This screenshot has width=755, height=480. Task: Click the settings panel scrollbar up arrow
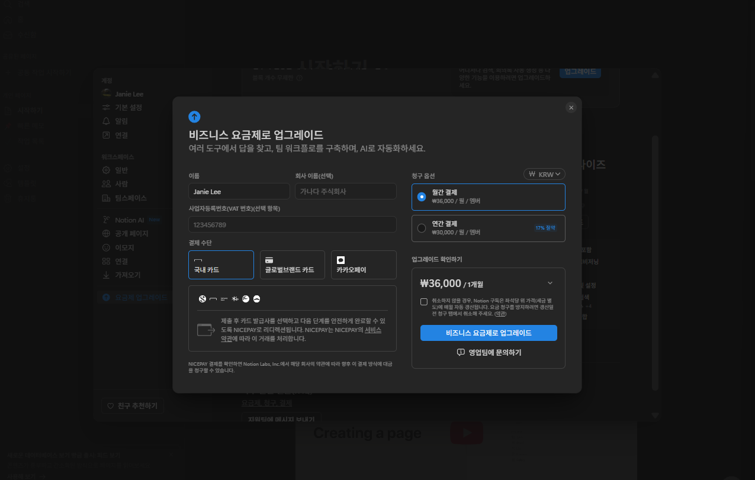[x=655, y=76]
